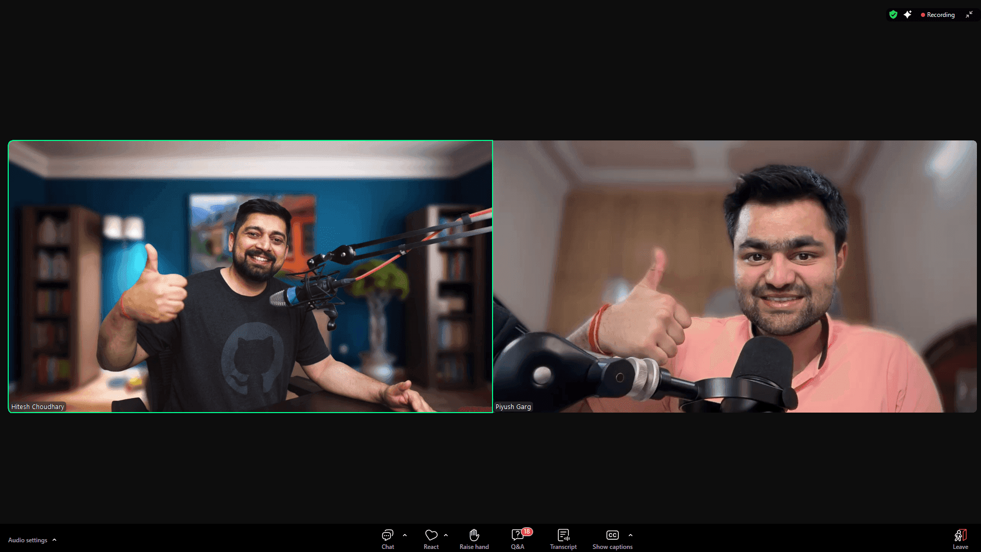Screen dimensions: 981x552
Task: Expand the Audio settings menu
Action: (54, 540)
